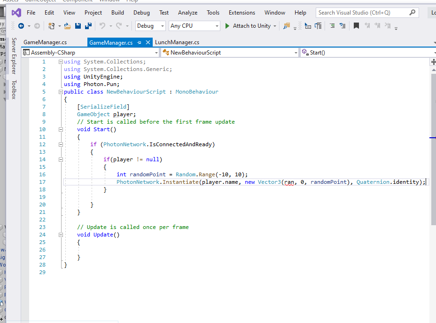Toggle a bookmark on current line
The width and height of the screenshot is (436, 323).
(356, 26)
